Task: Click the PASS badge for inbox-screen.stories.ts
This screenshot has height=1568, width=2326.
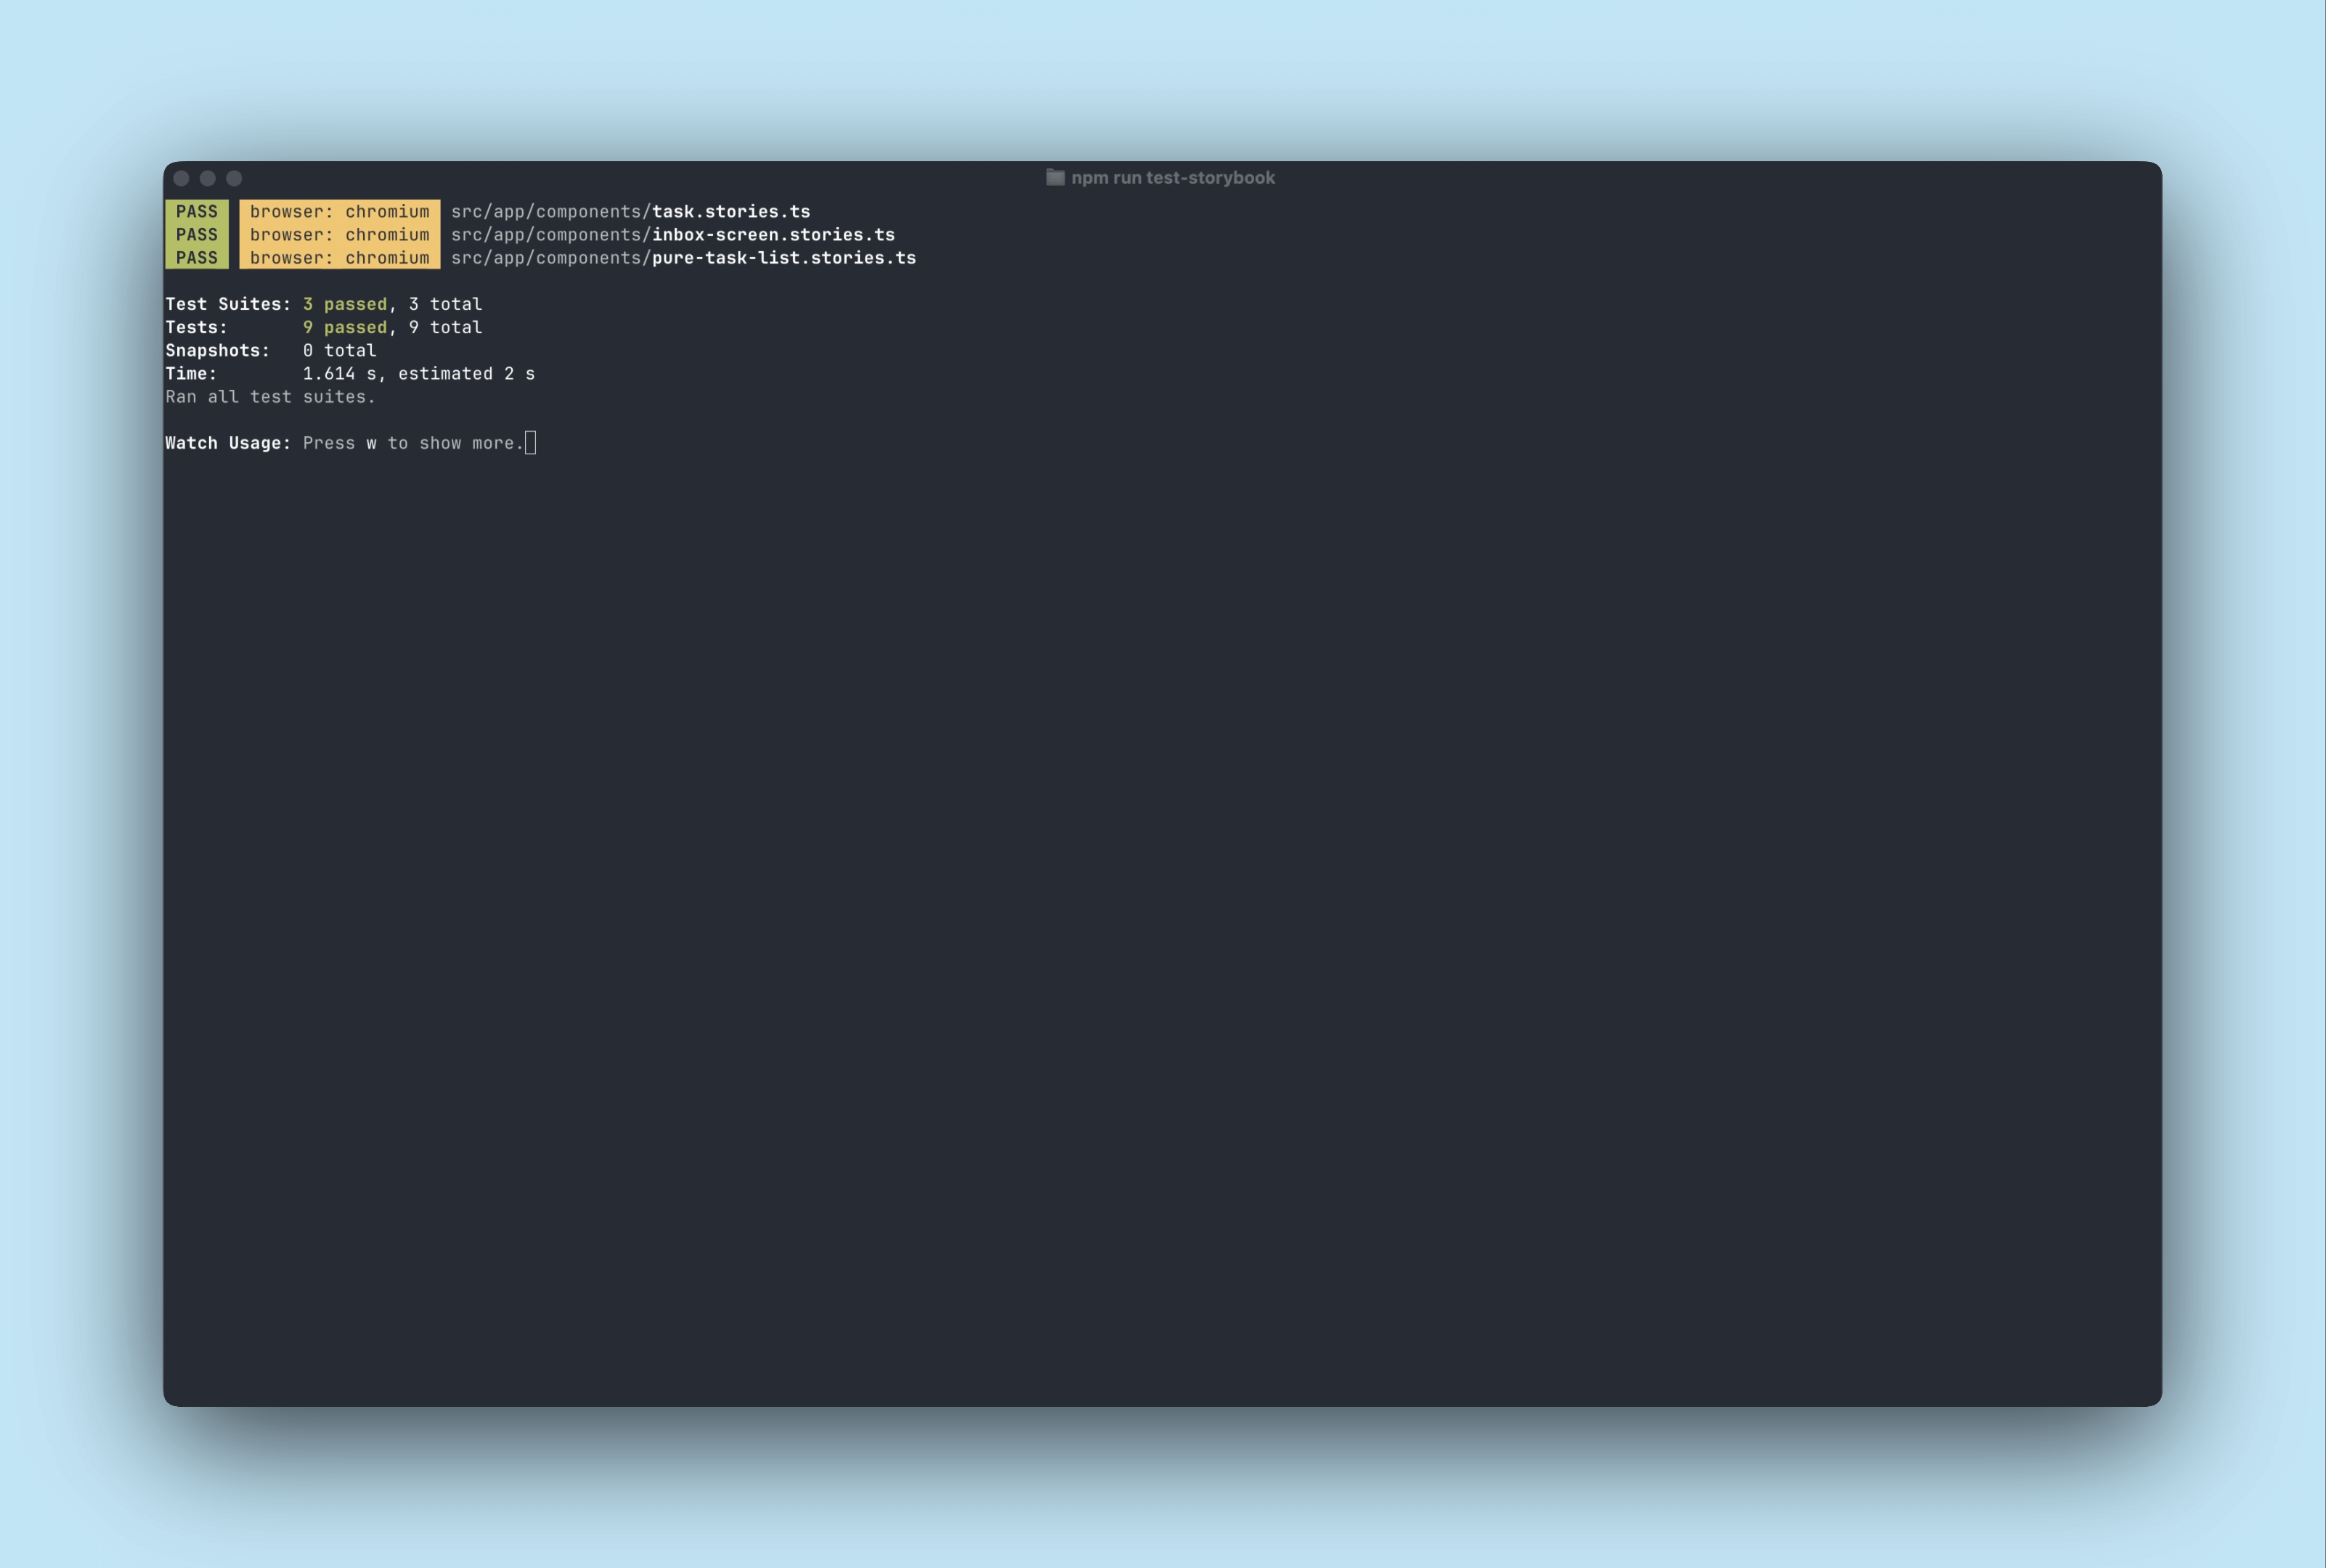Action: pyautogui.click(x=197, y=234)
